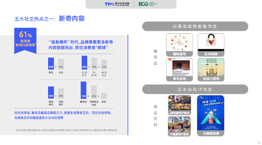The image size is (262, 145).
Task: Select the 互动小游戏 castle thumbnail
Action: point(211,69)
